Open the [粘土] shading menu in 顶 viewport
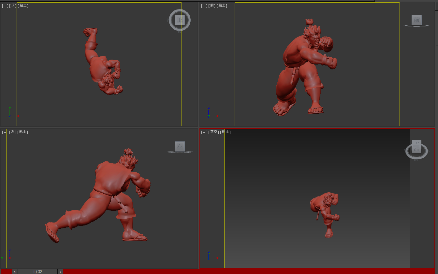The width and height of the screenshot is (438, 274). point(23,6)
